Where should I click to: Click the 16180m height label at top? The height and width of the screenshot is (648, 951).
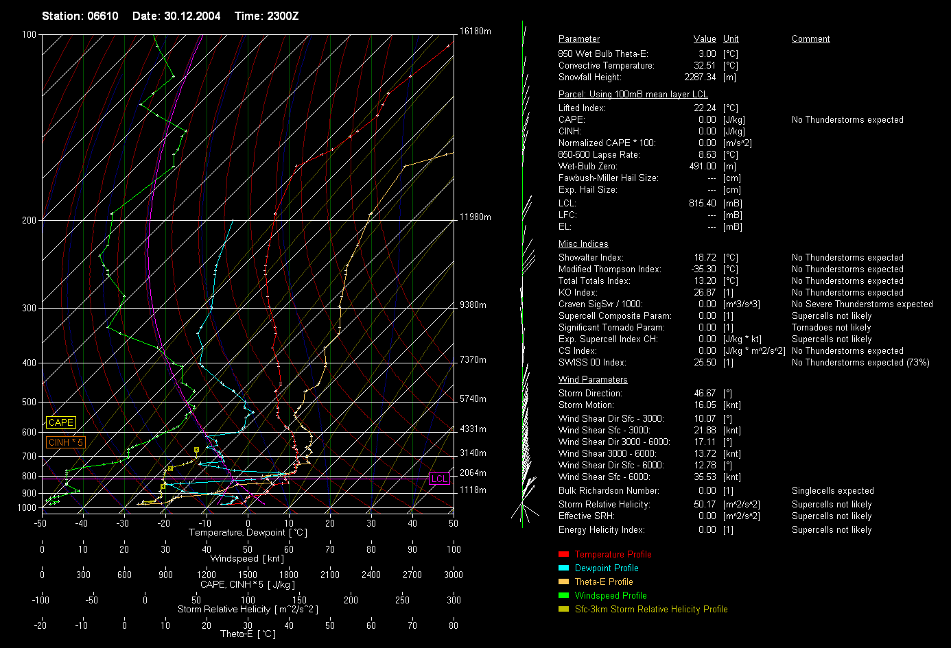(x=475, y=32)
